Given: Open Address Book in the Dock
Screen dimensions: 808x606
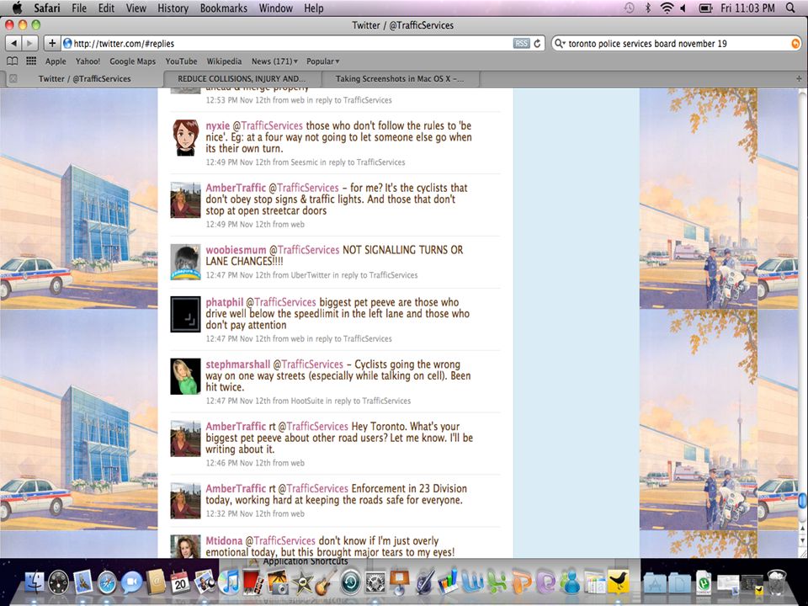Looking at the screenshot, I should (x=156, y=582).
